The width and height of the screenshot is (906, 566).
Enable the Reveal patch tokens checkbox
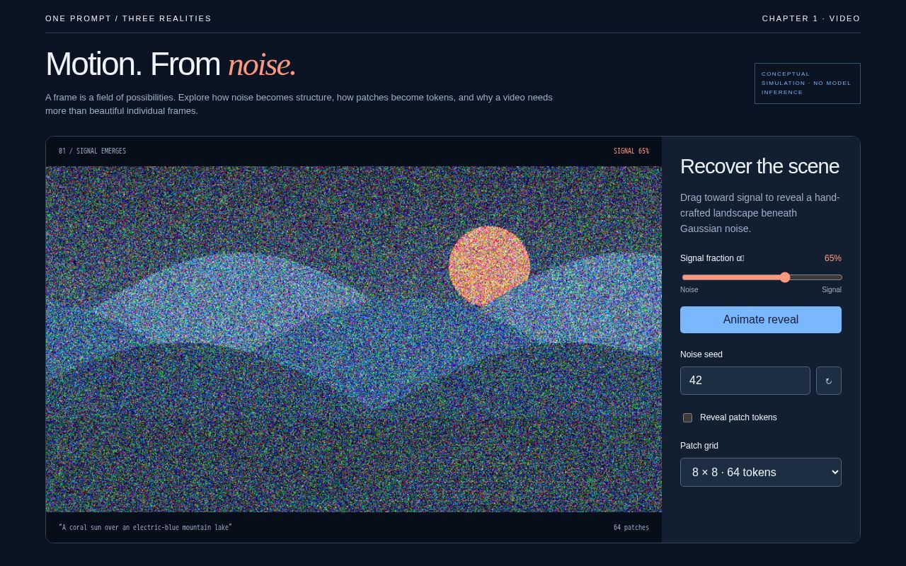tap(687, 417)
